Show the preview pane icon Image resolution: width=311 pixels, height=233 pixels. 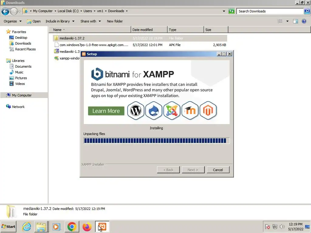[295, 21]
